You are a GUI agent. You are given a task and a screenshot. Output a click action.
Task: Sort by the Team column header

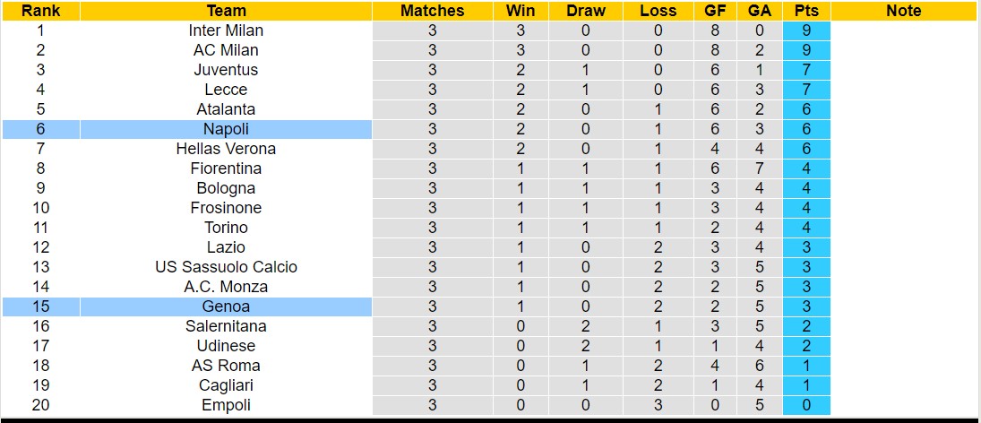pyautogui.click(x=226, y=11)
